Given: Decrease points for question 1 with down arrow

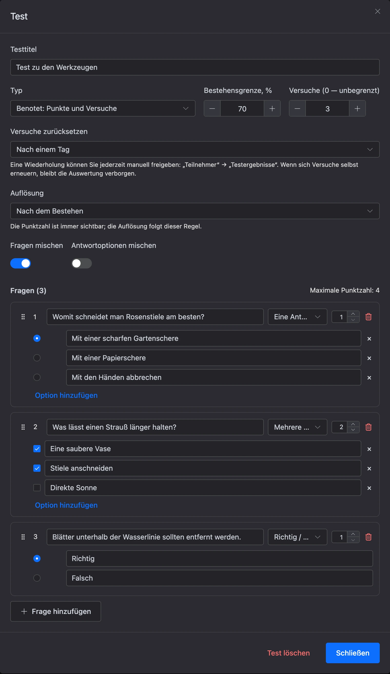Looking at the screenshot, I should click(353, 320).
